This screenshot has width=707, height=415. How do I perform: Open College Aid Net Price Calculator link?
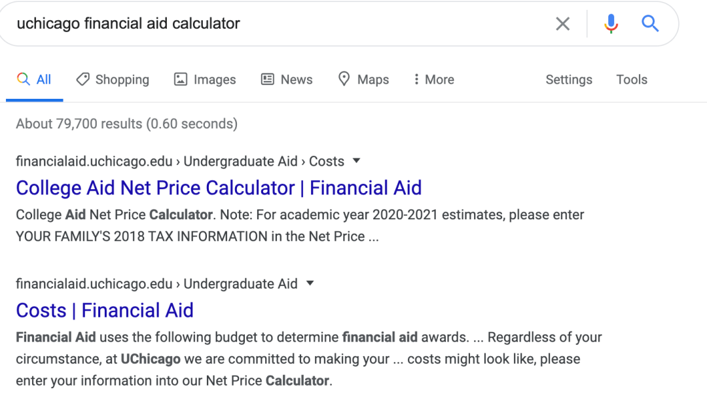[x=219, y=188]
